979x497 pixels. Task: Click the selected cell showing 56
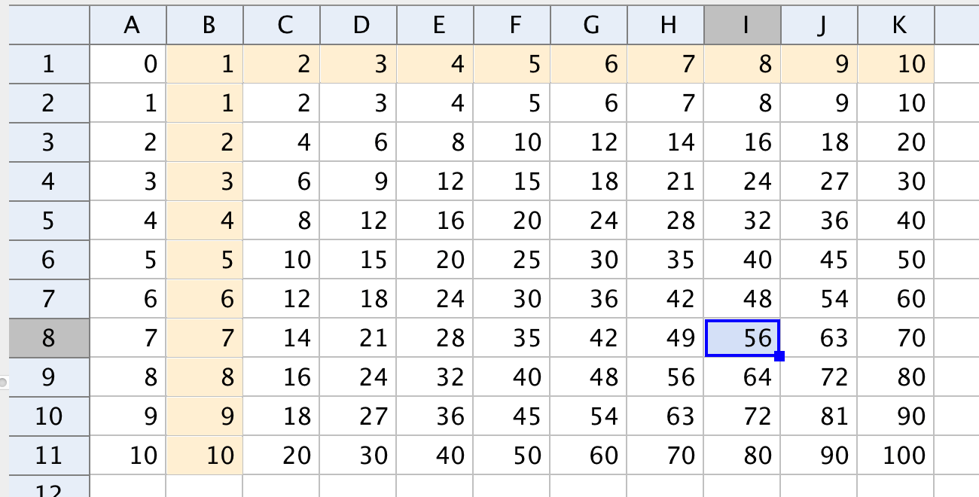tap(743, 338)
